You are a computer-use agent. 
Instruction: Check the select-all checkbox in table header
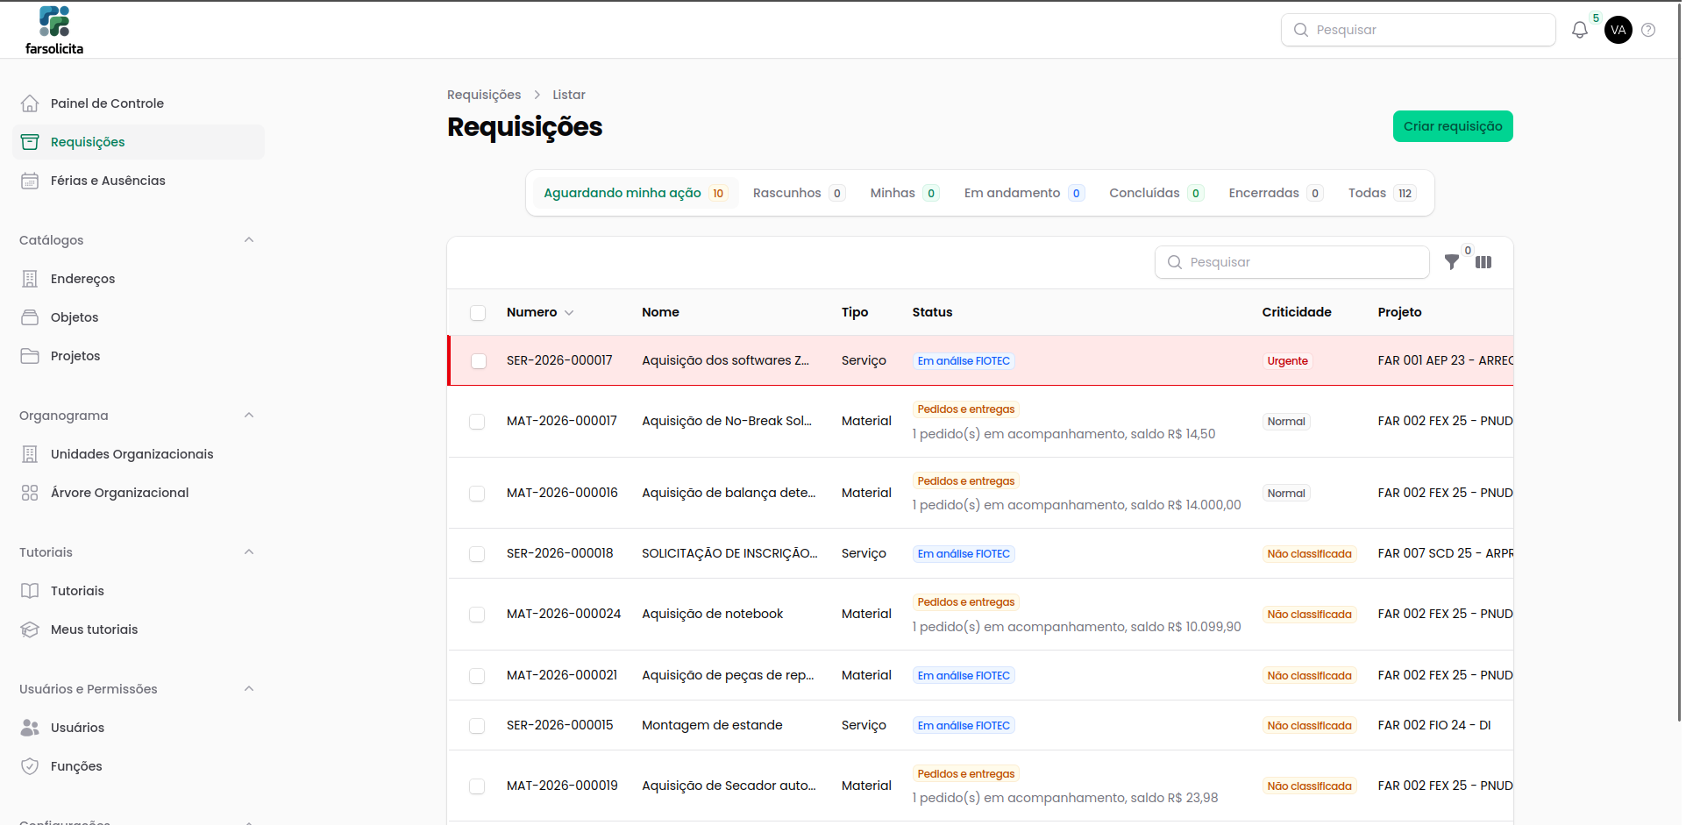(x=478, y=313)
